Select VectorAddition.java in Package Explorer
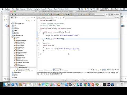This screenshot has width=127, height=95. [x=24, y=69]
